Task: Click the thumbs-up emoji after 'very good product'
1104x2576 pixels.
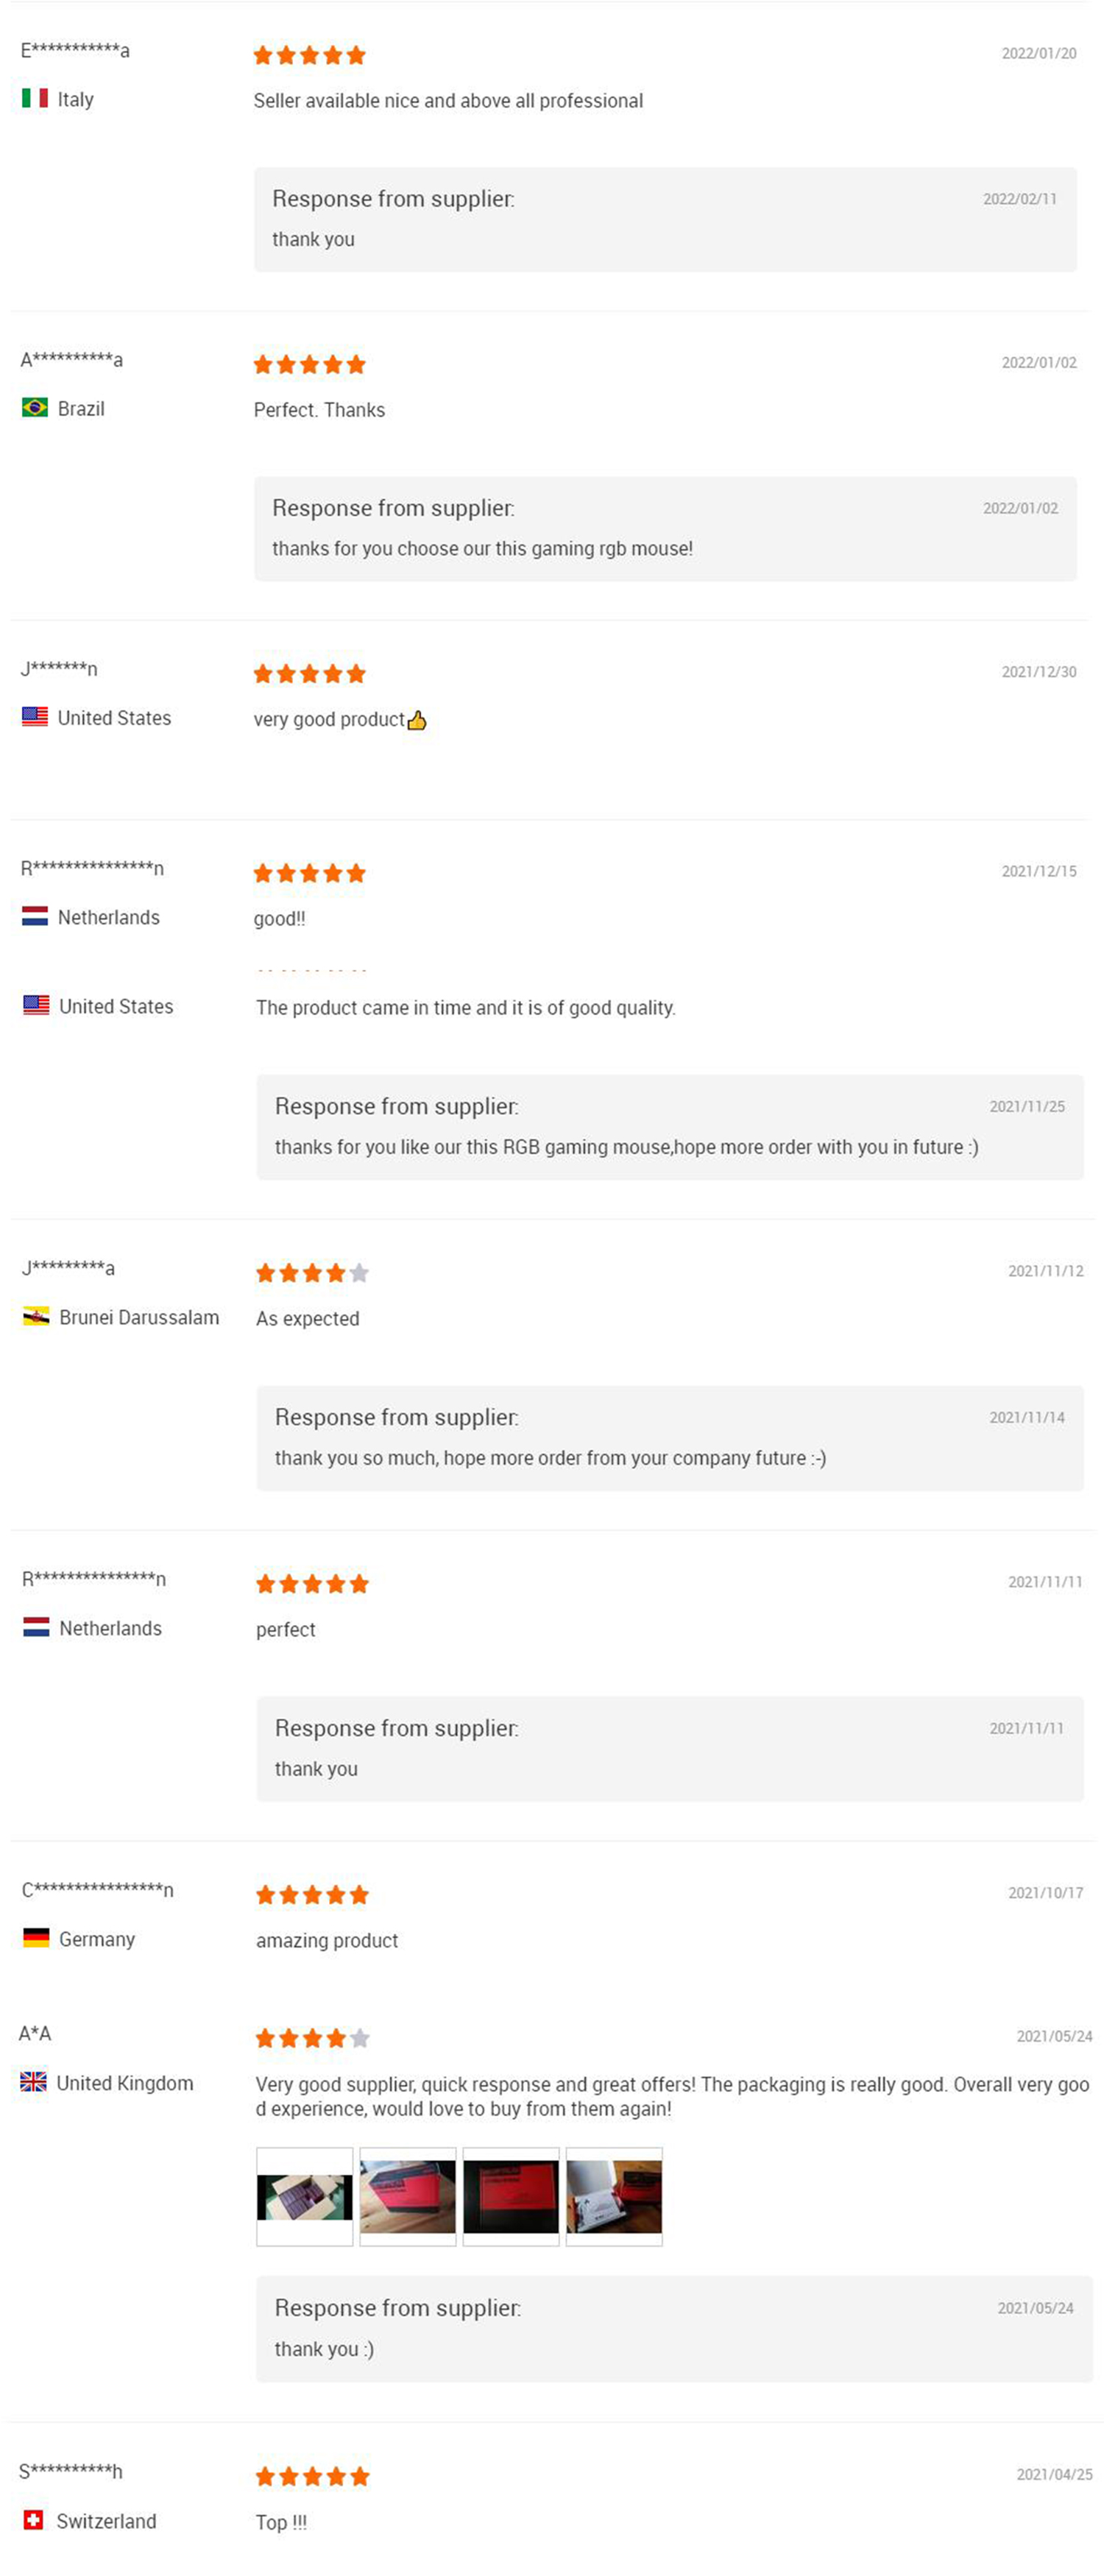Action: (x=417, y=720)
